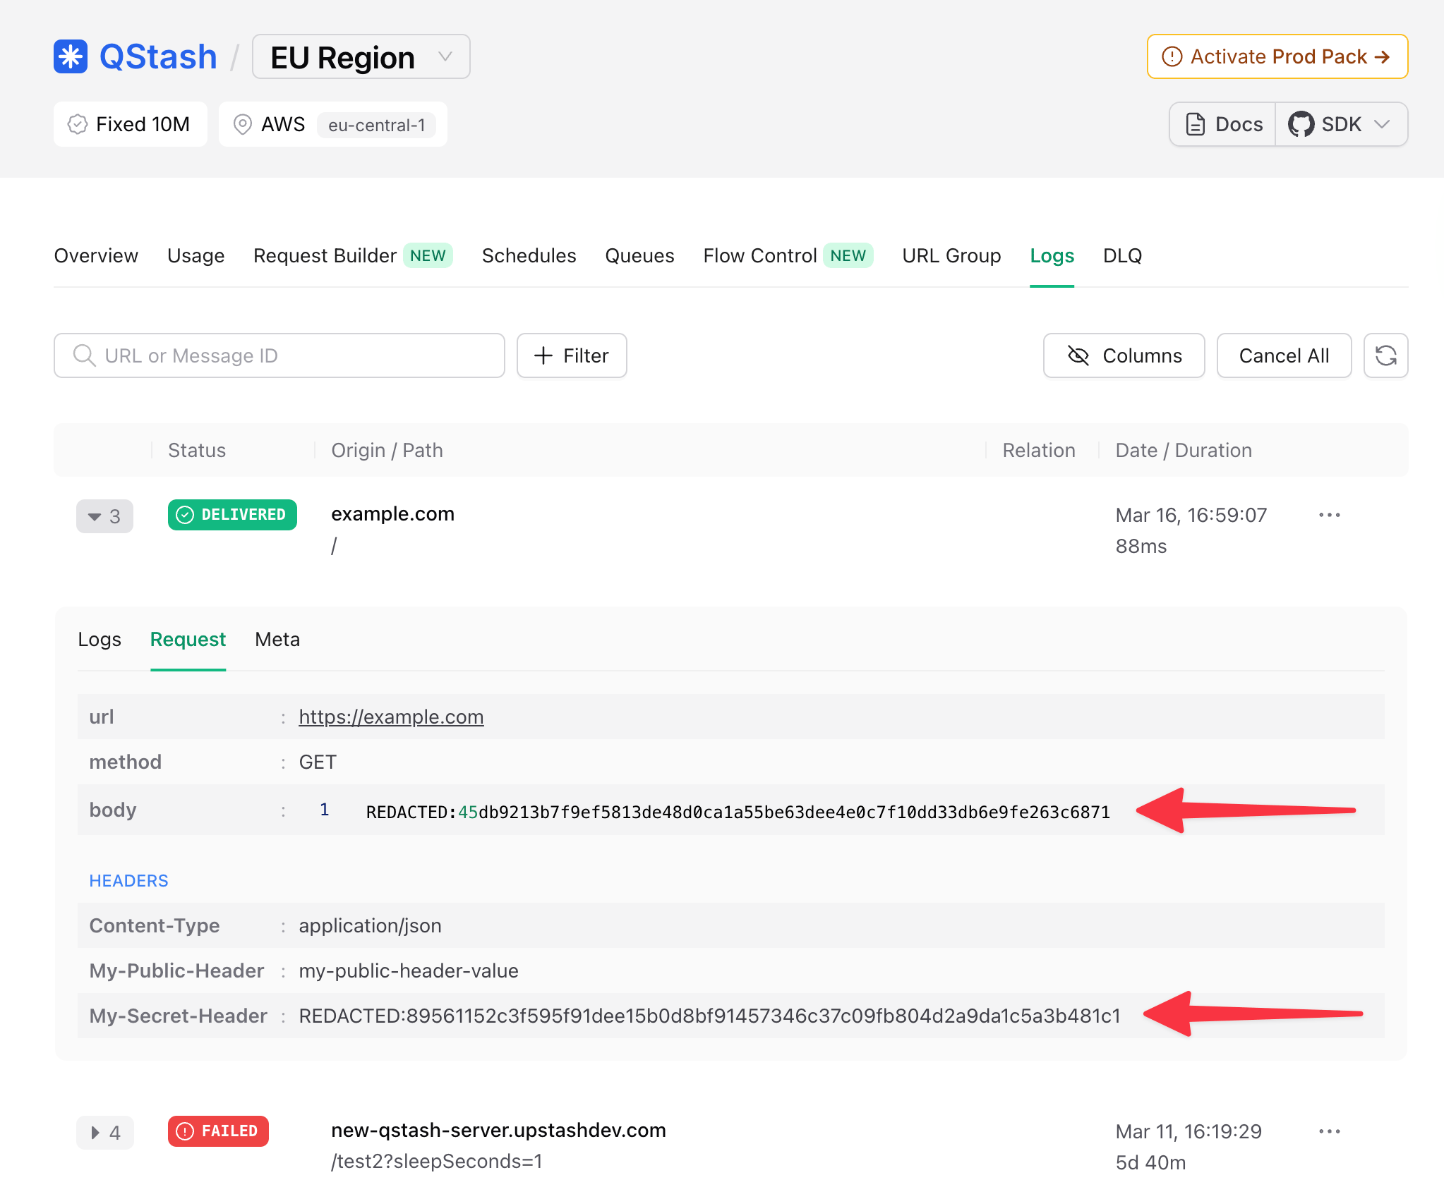
Task: Click the Status column header
Action: click(x=197, y=450)
